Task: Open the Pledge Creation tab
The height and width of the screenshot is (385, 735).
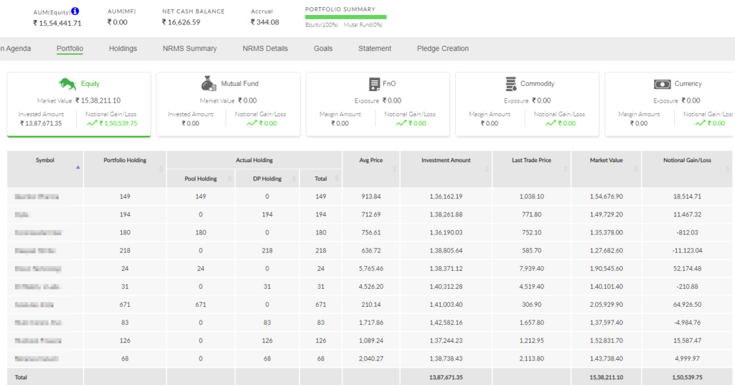Action: (442, 48)
